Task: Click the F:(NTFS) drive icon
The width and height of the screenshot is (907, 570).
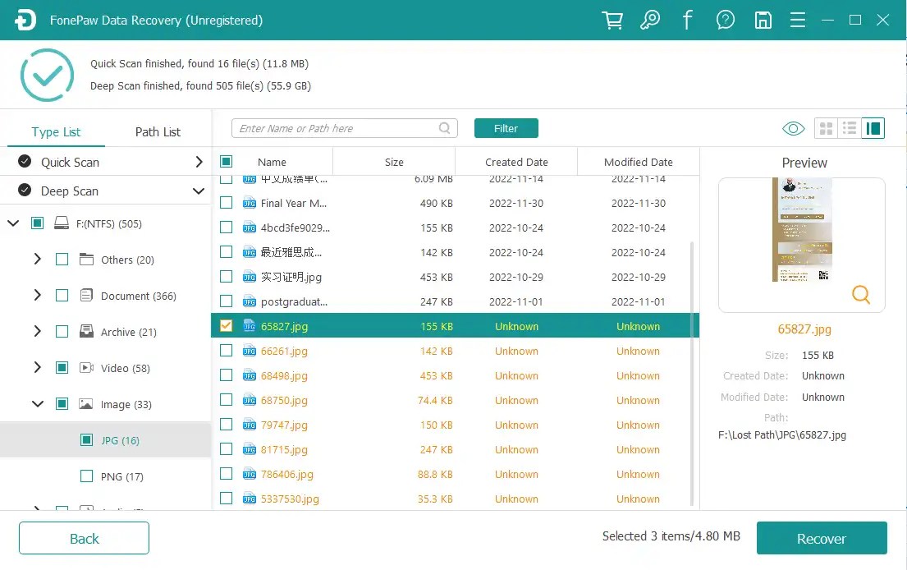Action: click(62, 223)
